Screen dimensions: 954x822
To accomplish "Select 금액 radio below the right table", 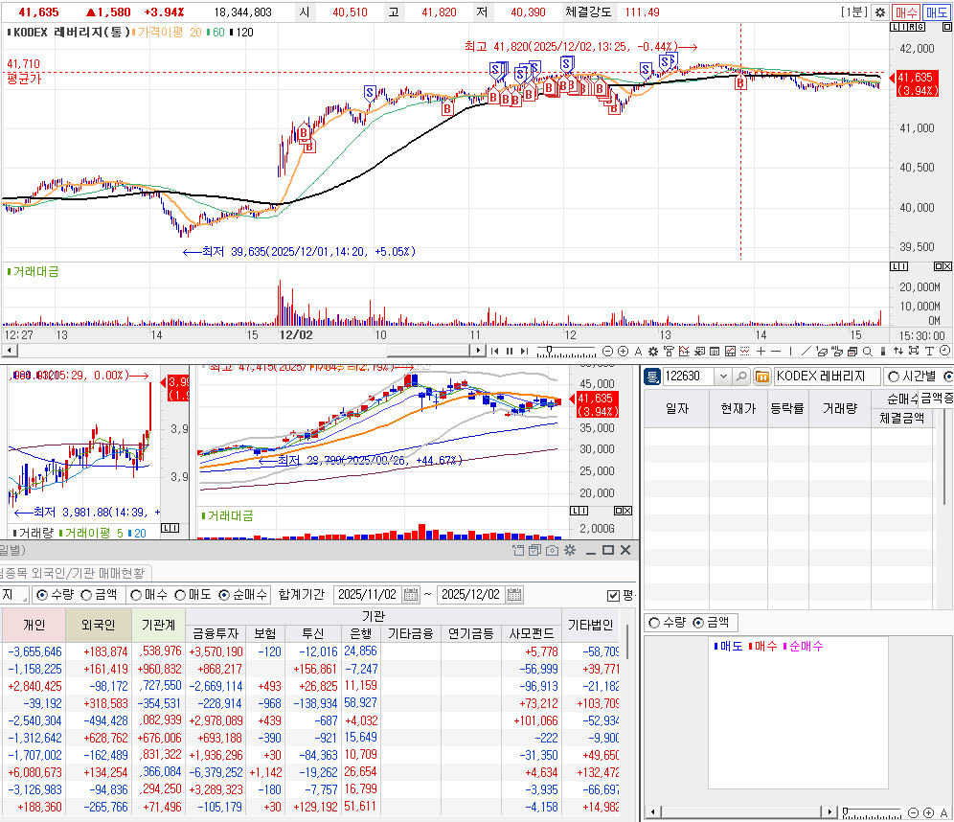I will pos(698,623).
